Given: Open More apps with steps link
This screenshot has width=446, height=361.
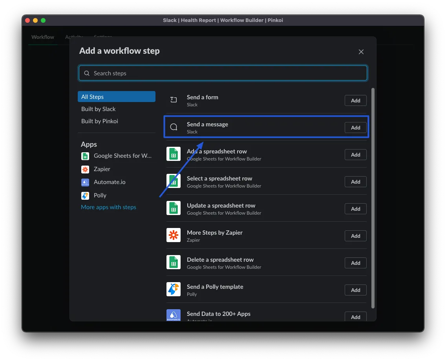Looking at the screenshot, I should pyautogui.click(x=108, y=207).
